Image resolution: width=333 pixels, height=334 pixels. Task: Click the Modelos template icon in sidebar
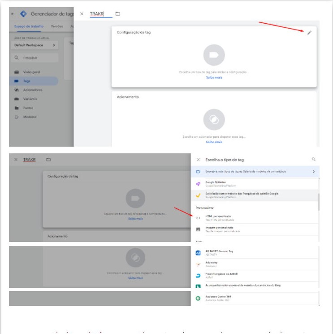tap(17, 117)
